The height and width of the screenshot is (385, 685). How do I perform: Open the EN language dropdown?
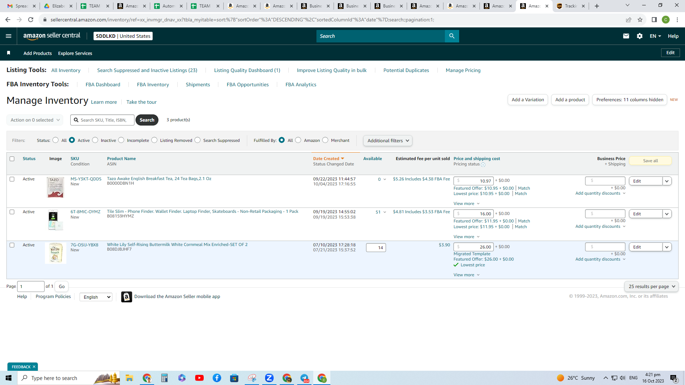[x=655, y=36]
